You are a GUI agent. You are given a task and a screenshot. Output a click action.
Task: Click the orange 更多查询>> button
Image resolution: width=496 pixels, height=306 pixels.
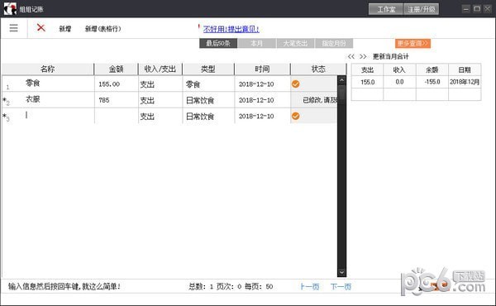413,43
